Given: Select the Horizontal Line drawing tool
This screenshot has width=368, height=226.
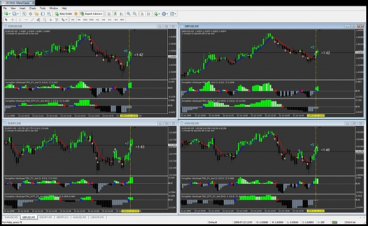Looking at the screenshot, I should click(26, 19).
